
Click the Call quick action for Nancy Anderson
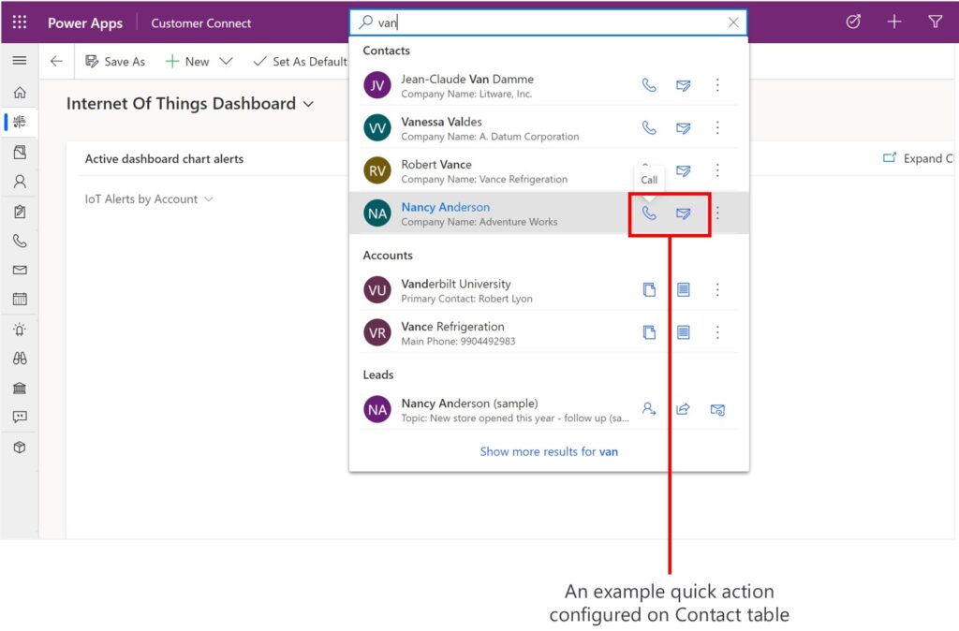pos(648,214)
